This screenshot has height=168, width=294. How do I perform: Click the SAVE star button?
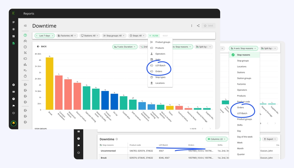pyautogui.click(x=208, y=26)
